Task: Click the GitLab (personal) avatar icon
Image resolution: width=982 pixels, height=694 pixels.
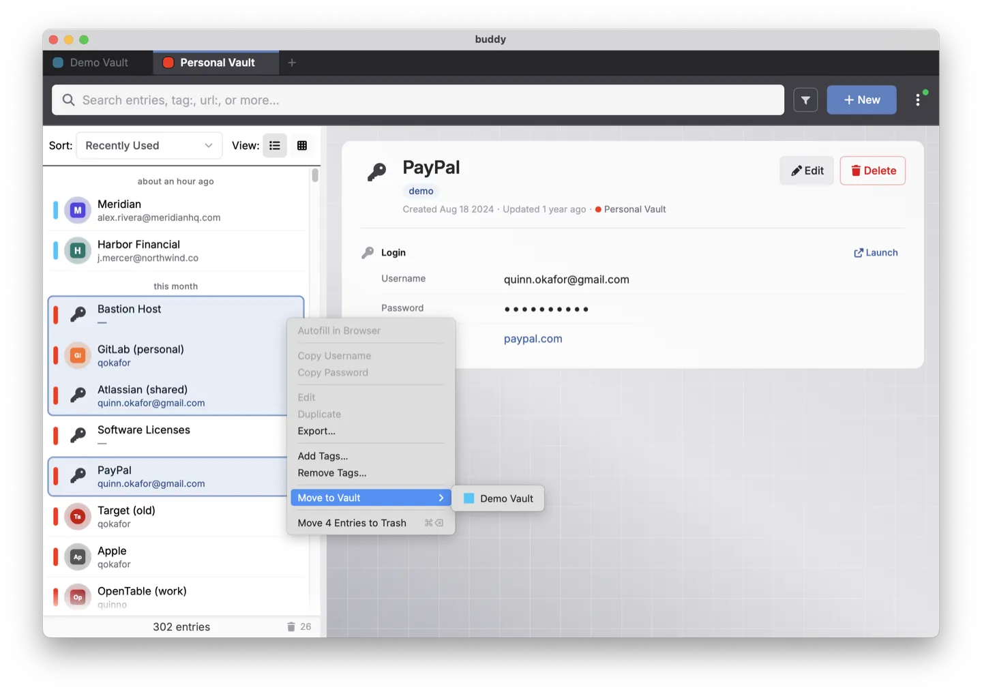Action: pyautogui.click(x=78, y=355)
